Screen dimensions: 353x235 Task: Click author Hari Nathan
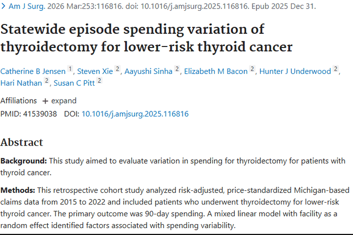(x=21, y=83)
